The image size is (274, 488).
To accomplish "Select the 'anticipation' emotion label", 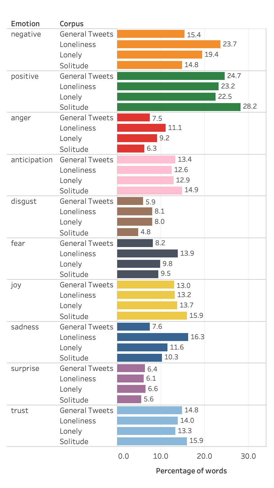I will tap(32, 160).
